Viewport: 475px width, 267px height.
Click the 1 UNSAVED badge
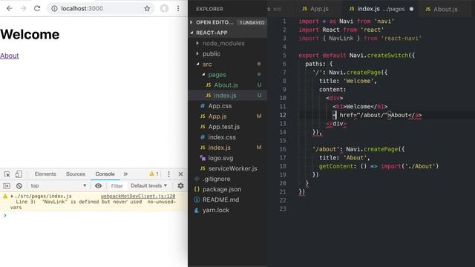coord(252,22)
